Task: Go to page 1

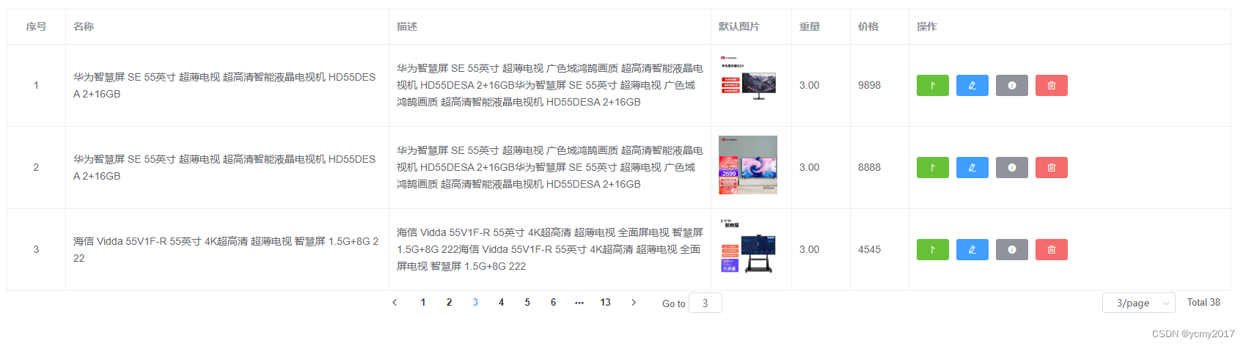Action: [x=423, y=303]
